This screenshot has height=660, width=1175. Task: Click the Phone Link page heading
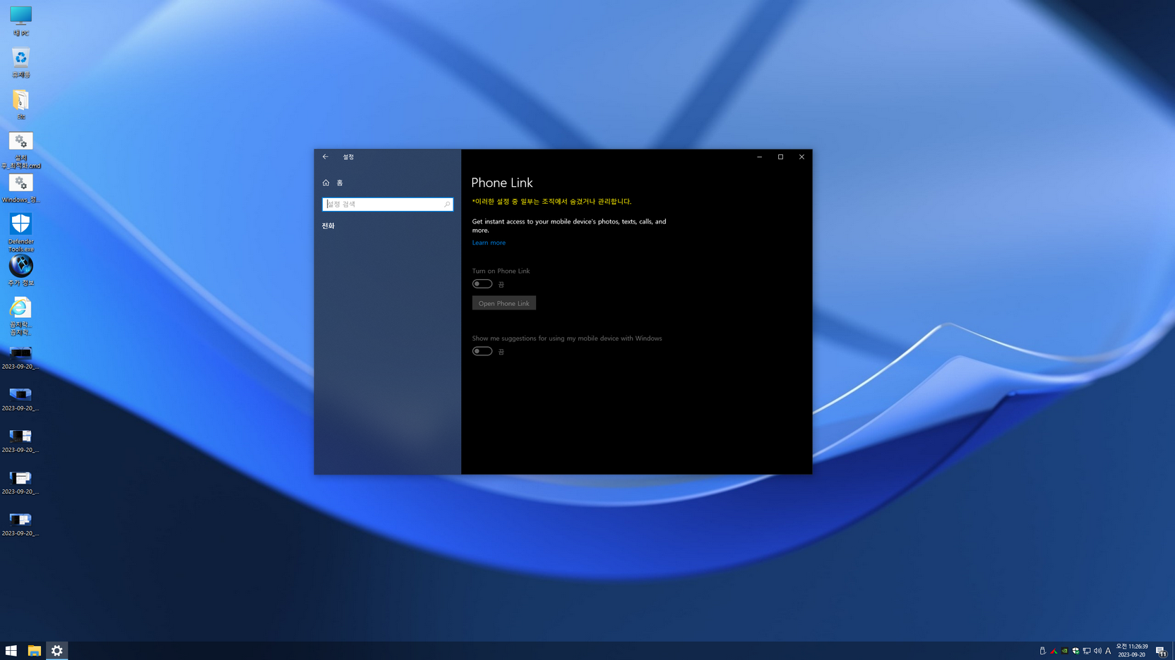pos(502,183)
